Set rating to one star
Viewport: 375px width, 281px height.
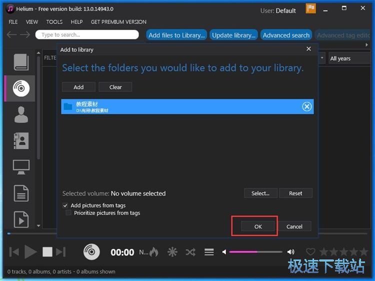point(324,252)
